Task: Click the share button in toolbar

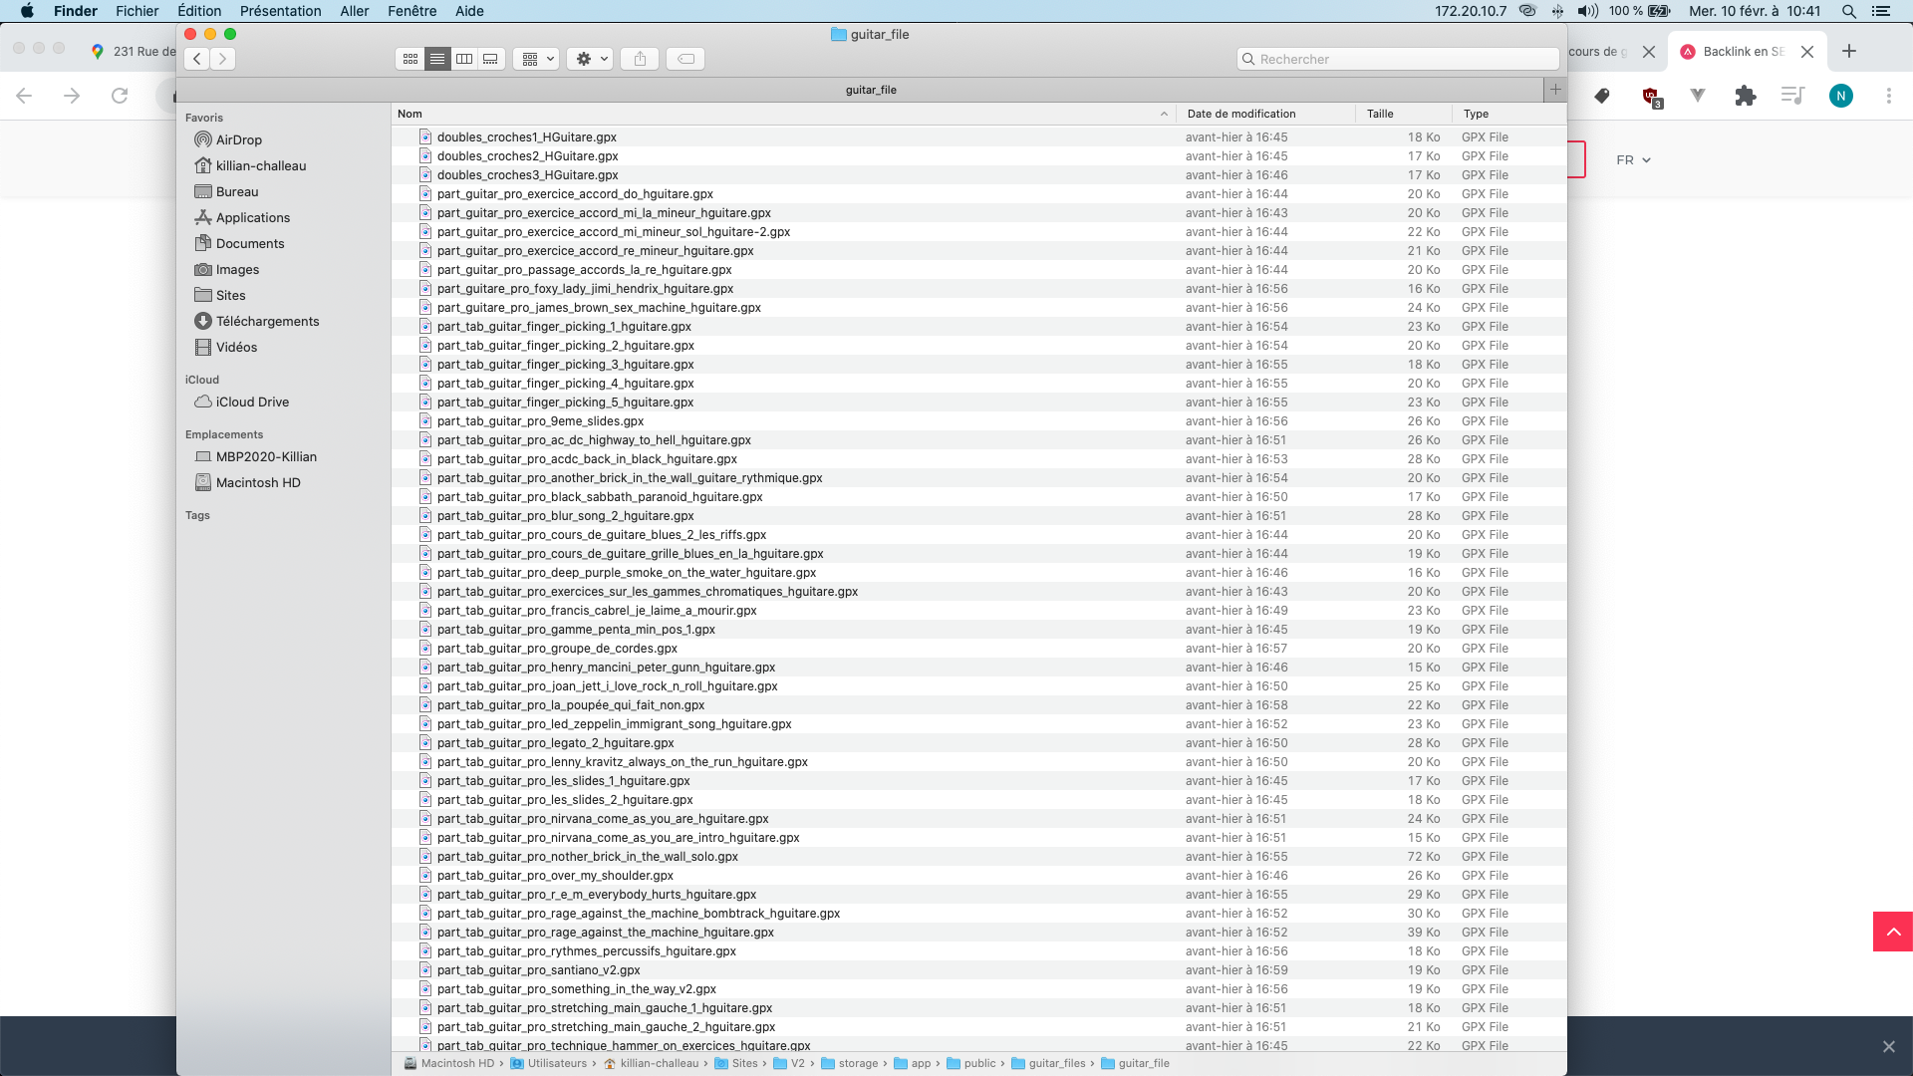Action: tap(640, 59)
